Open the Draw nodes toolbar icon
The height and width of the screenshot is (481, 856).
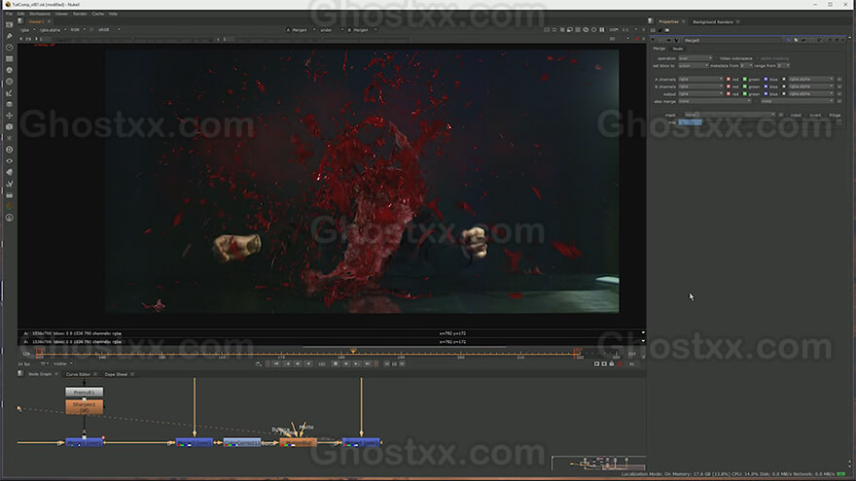point(10,36)
